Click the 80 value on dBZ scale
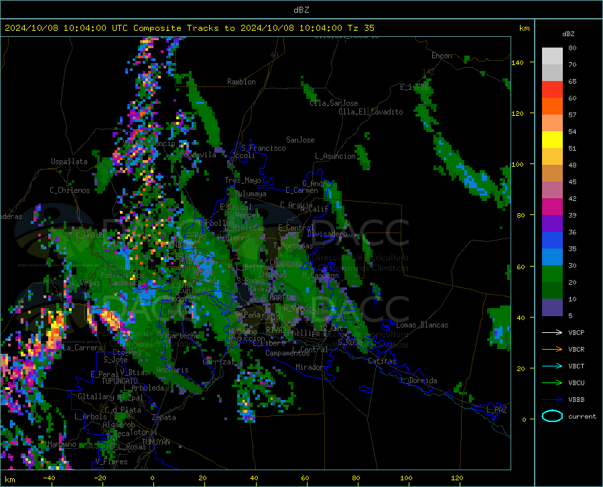The width and height of the screenshot is (603, 487). [x=572, y=48]
